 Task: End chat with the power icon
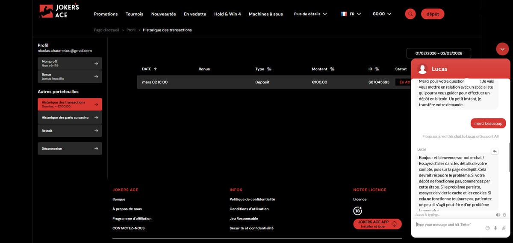tap(504, 215)
